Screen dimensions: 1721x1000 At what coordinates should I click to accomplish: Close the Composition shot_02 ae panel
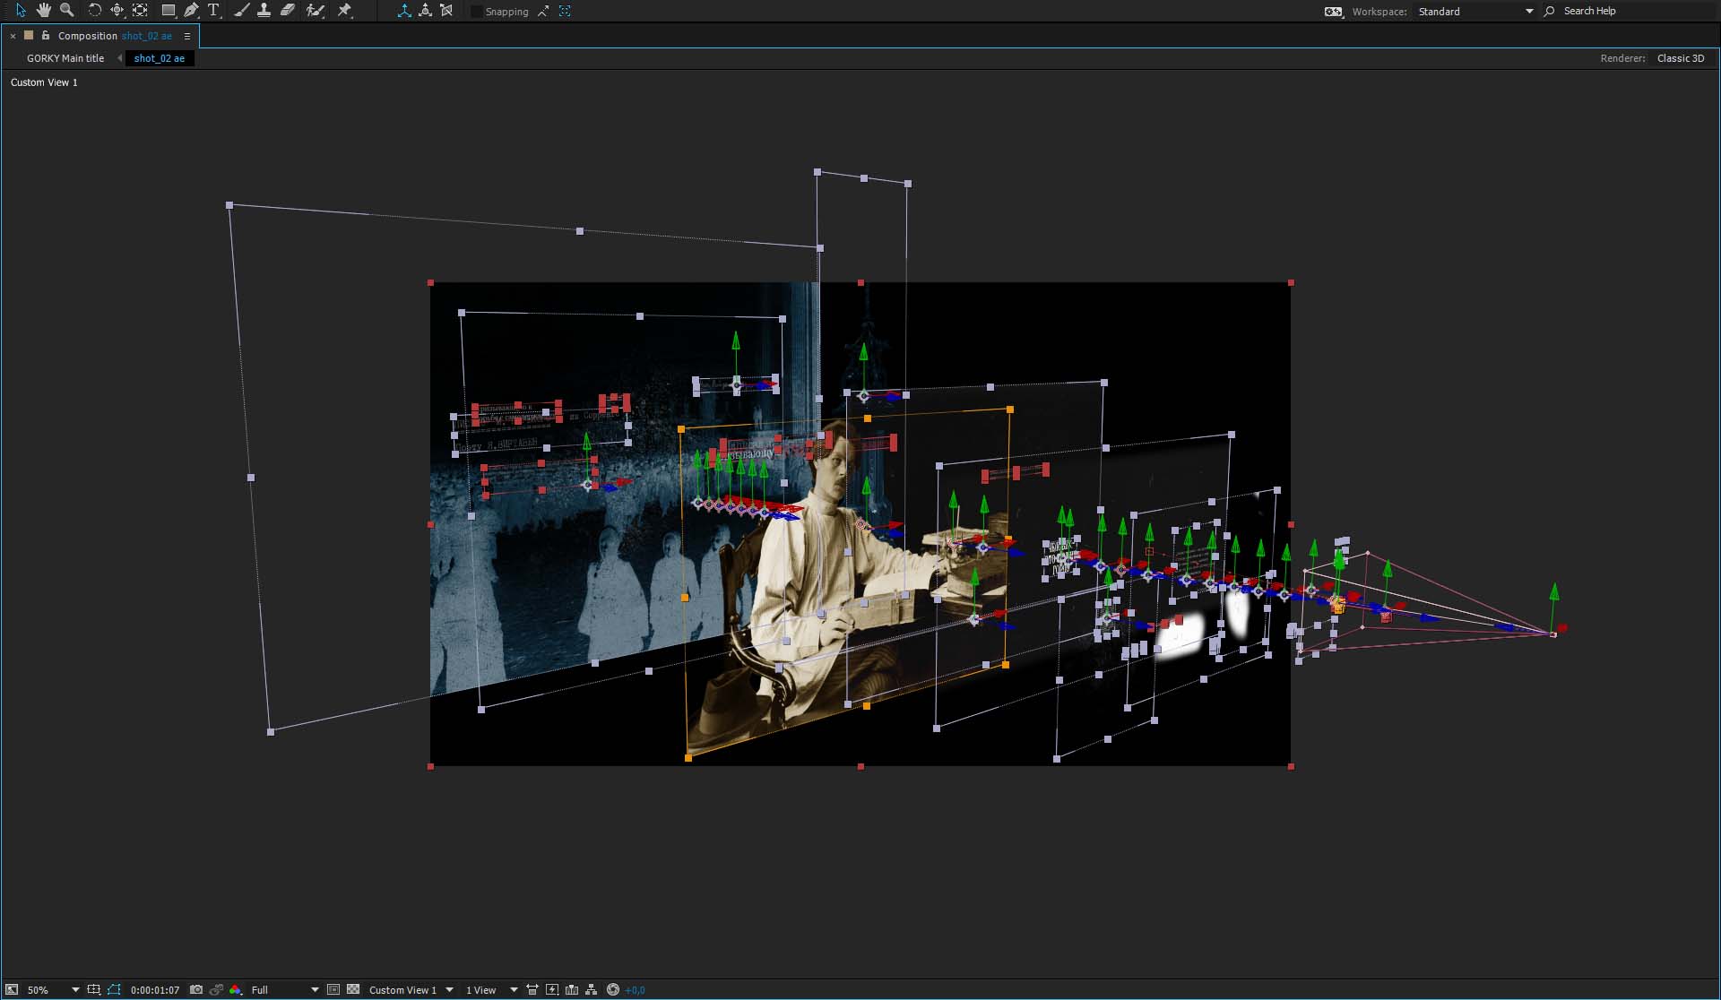coord(13,36)
